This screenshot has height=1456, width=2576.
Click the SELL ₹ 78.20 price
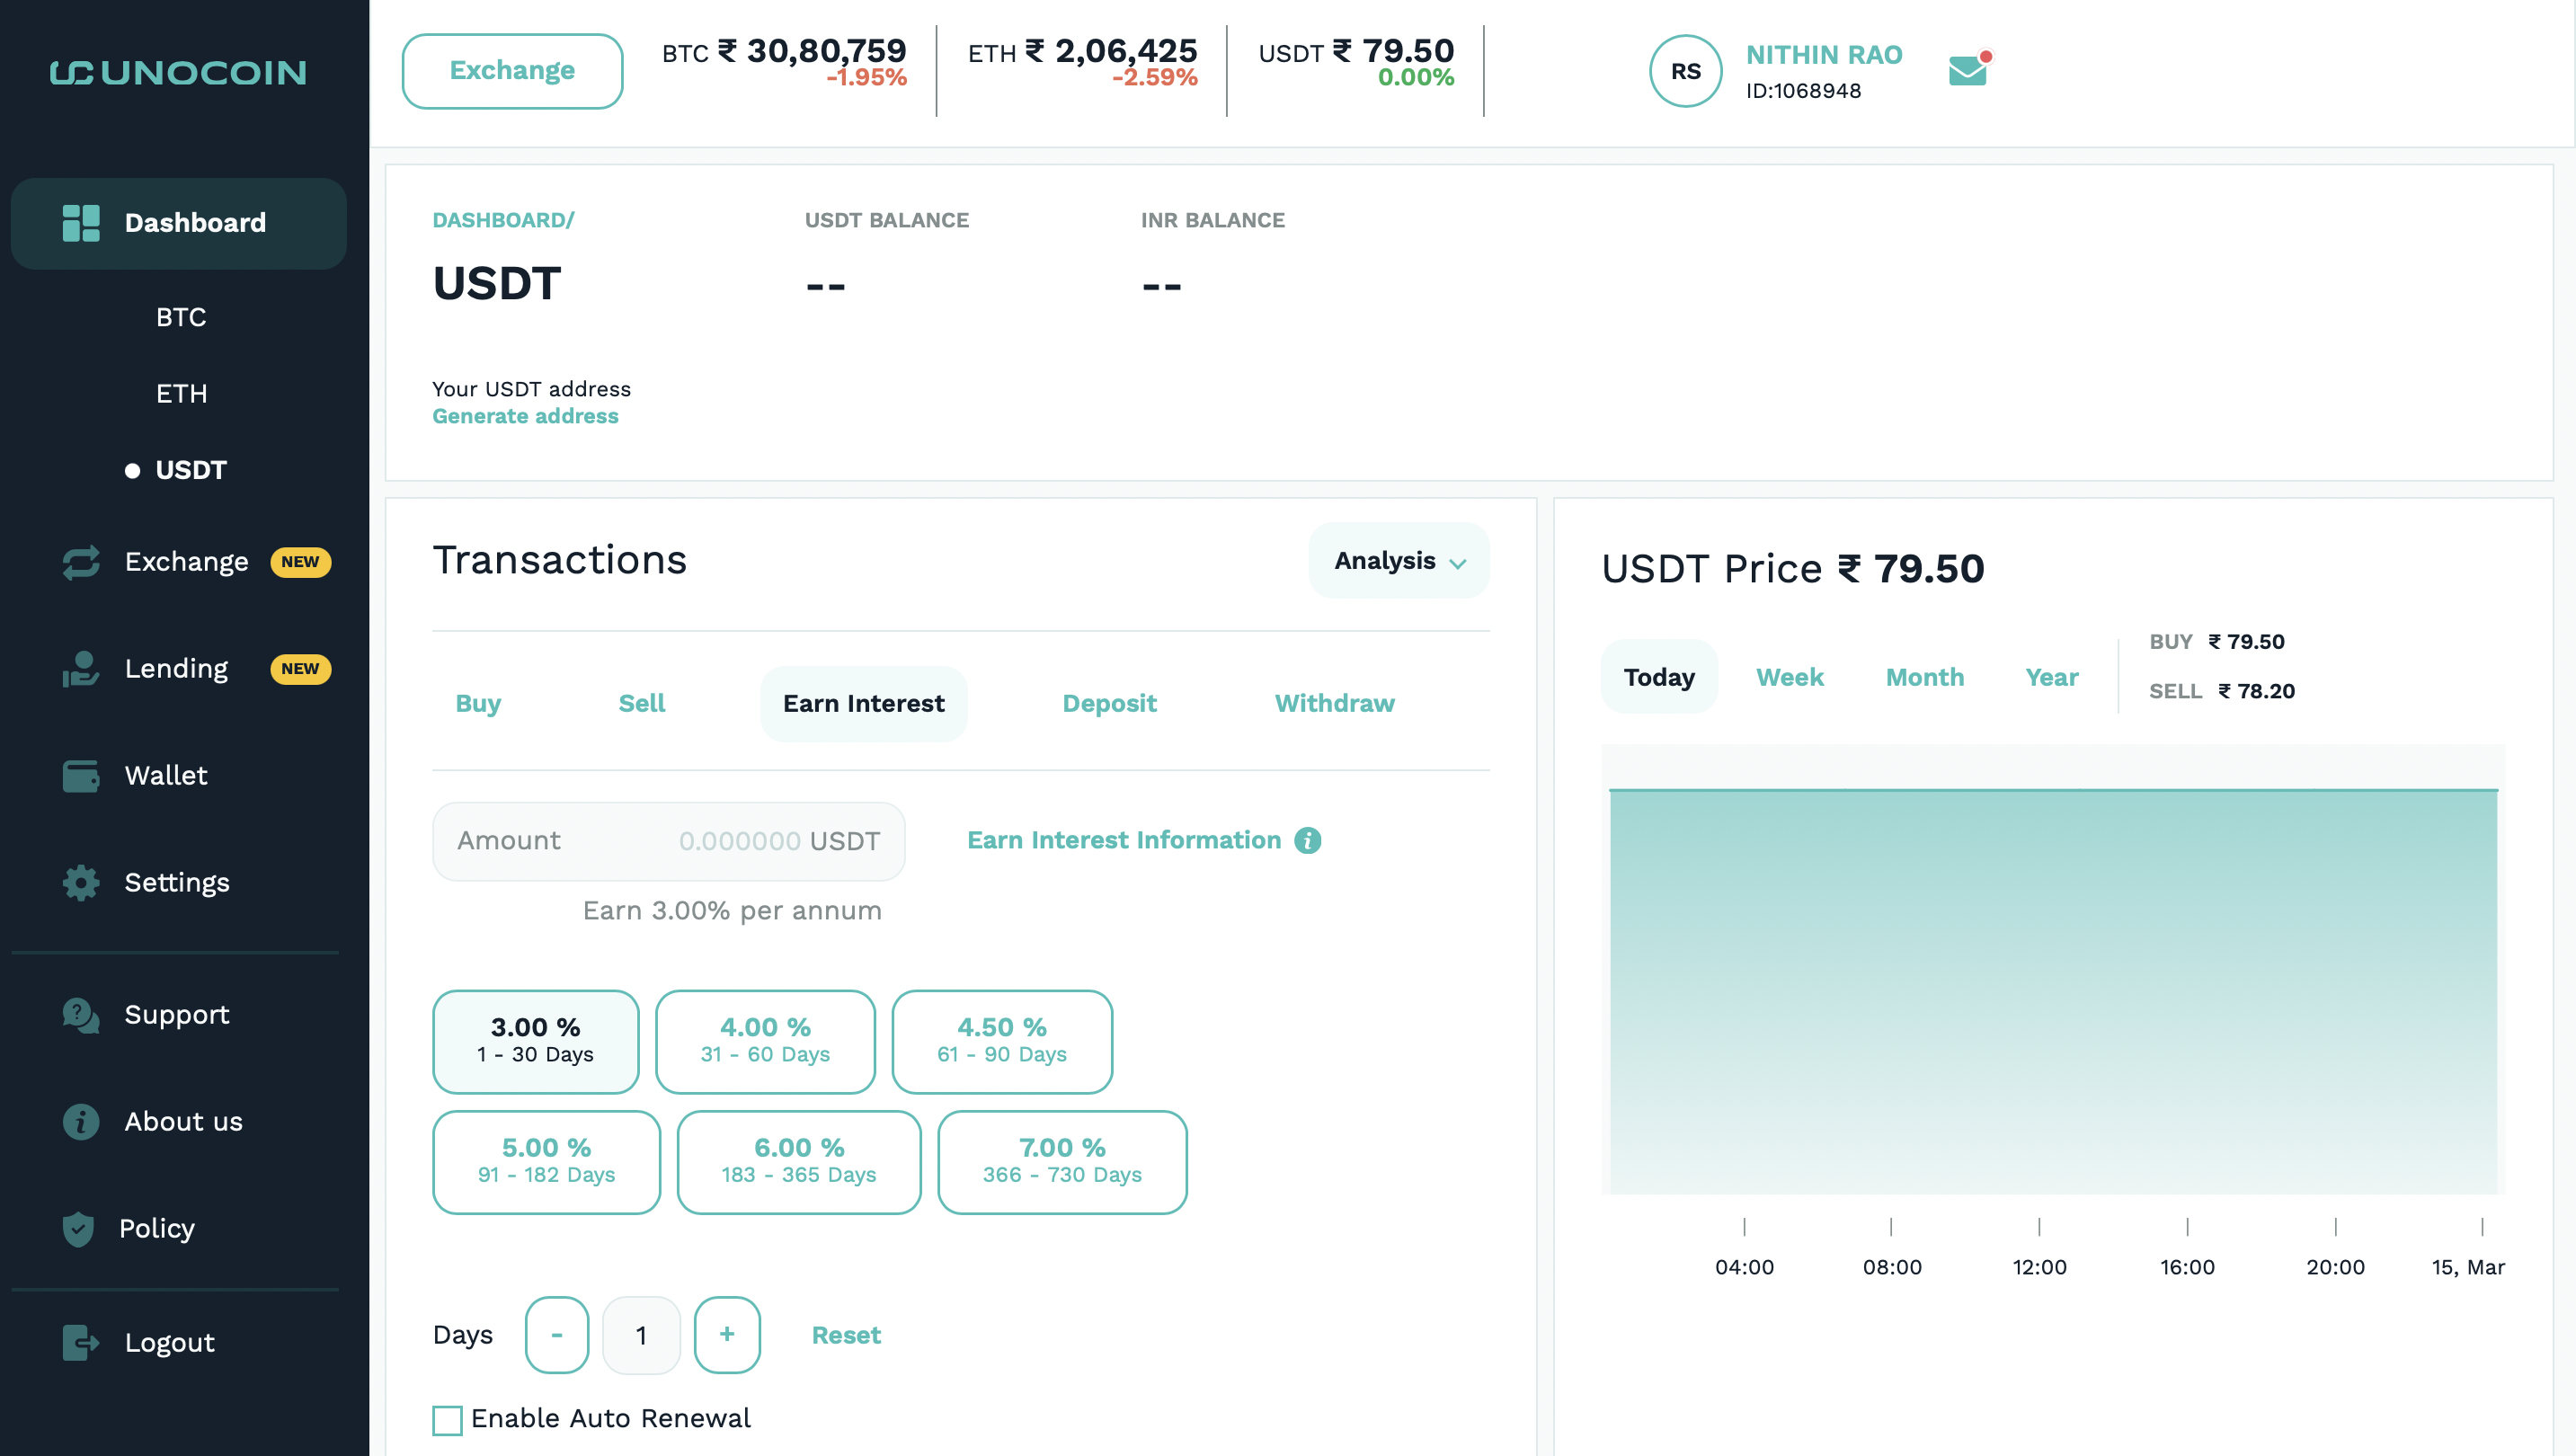click(x=2222, y=692)
